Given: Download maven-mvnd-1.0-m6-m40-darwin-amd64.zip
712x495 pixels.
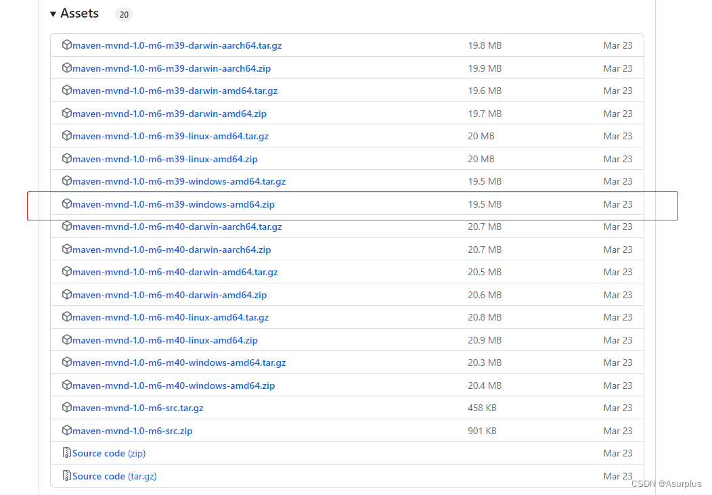Looking at the screenshot, I should coord(169,295).
